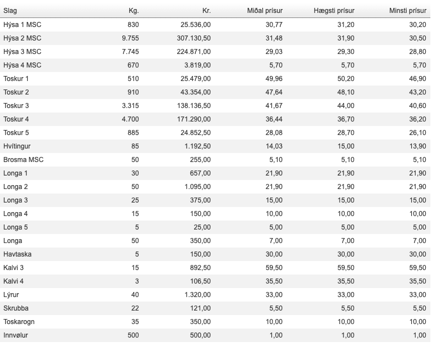The image size is (436, 346).
Task: Click the Toskur 3 row name
Action: (16, 106)
